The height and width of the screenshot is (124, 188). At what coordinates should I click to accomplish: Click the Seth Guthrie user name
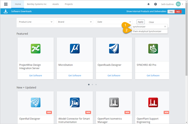click(167, 4)
